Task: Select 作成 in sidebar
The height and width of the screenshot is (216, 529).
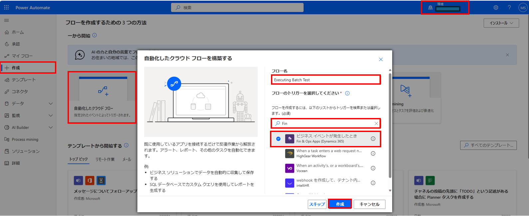Action: (28, 68)
